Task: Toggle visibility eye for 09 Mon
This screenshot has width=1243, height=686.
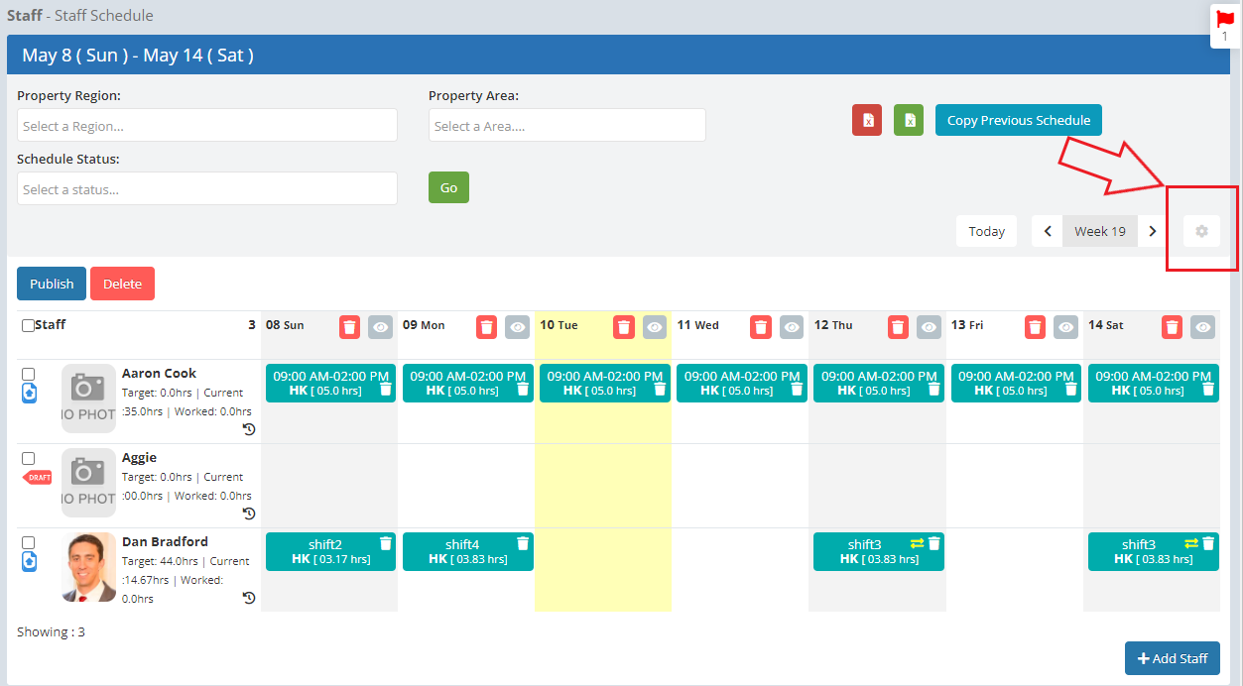Action: point(517,326)
